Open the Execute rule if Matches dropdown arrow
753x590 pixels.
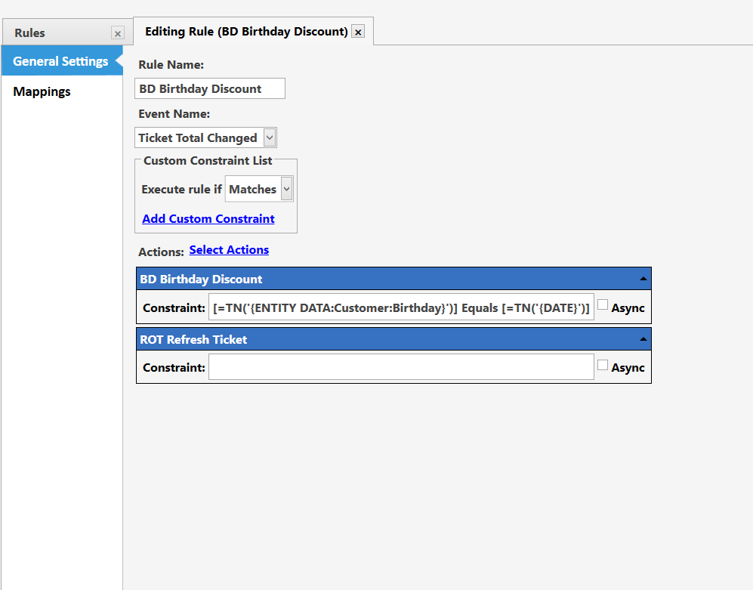coord(287,189)
